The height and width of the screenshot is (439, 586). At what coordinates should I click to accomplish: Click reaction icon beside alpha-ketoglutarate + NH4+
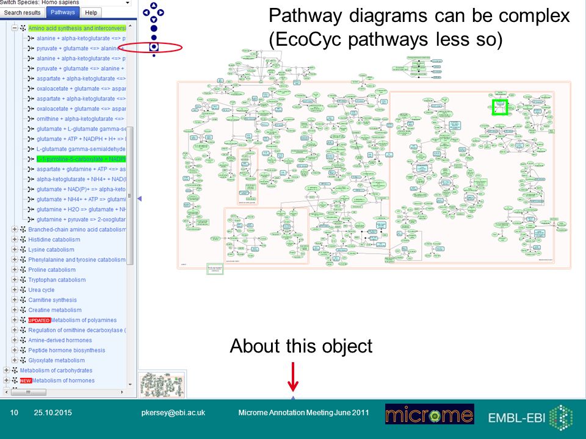(31, 179)
